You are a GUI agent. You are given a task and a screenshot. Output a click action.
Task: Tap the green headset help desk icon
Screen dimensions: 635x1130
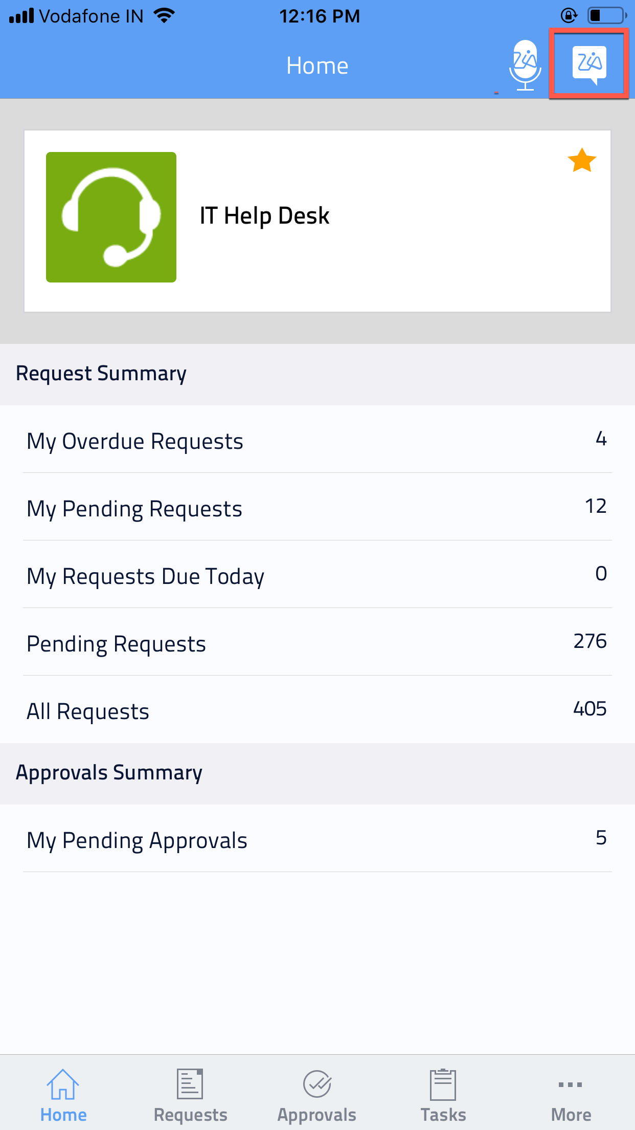pyautogui.click(x=111, y=217)
